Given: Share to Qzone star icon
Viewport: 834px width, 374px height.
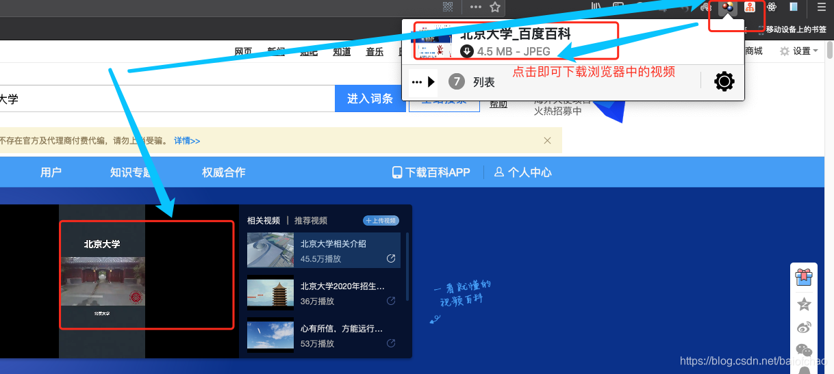Looking at the screenshot, I should (804, 304).
